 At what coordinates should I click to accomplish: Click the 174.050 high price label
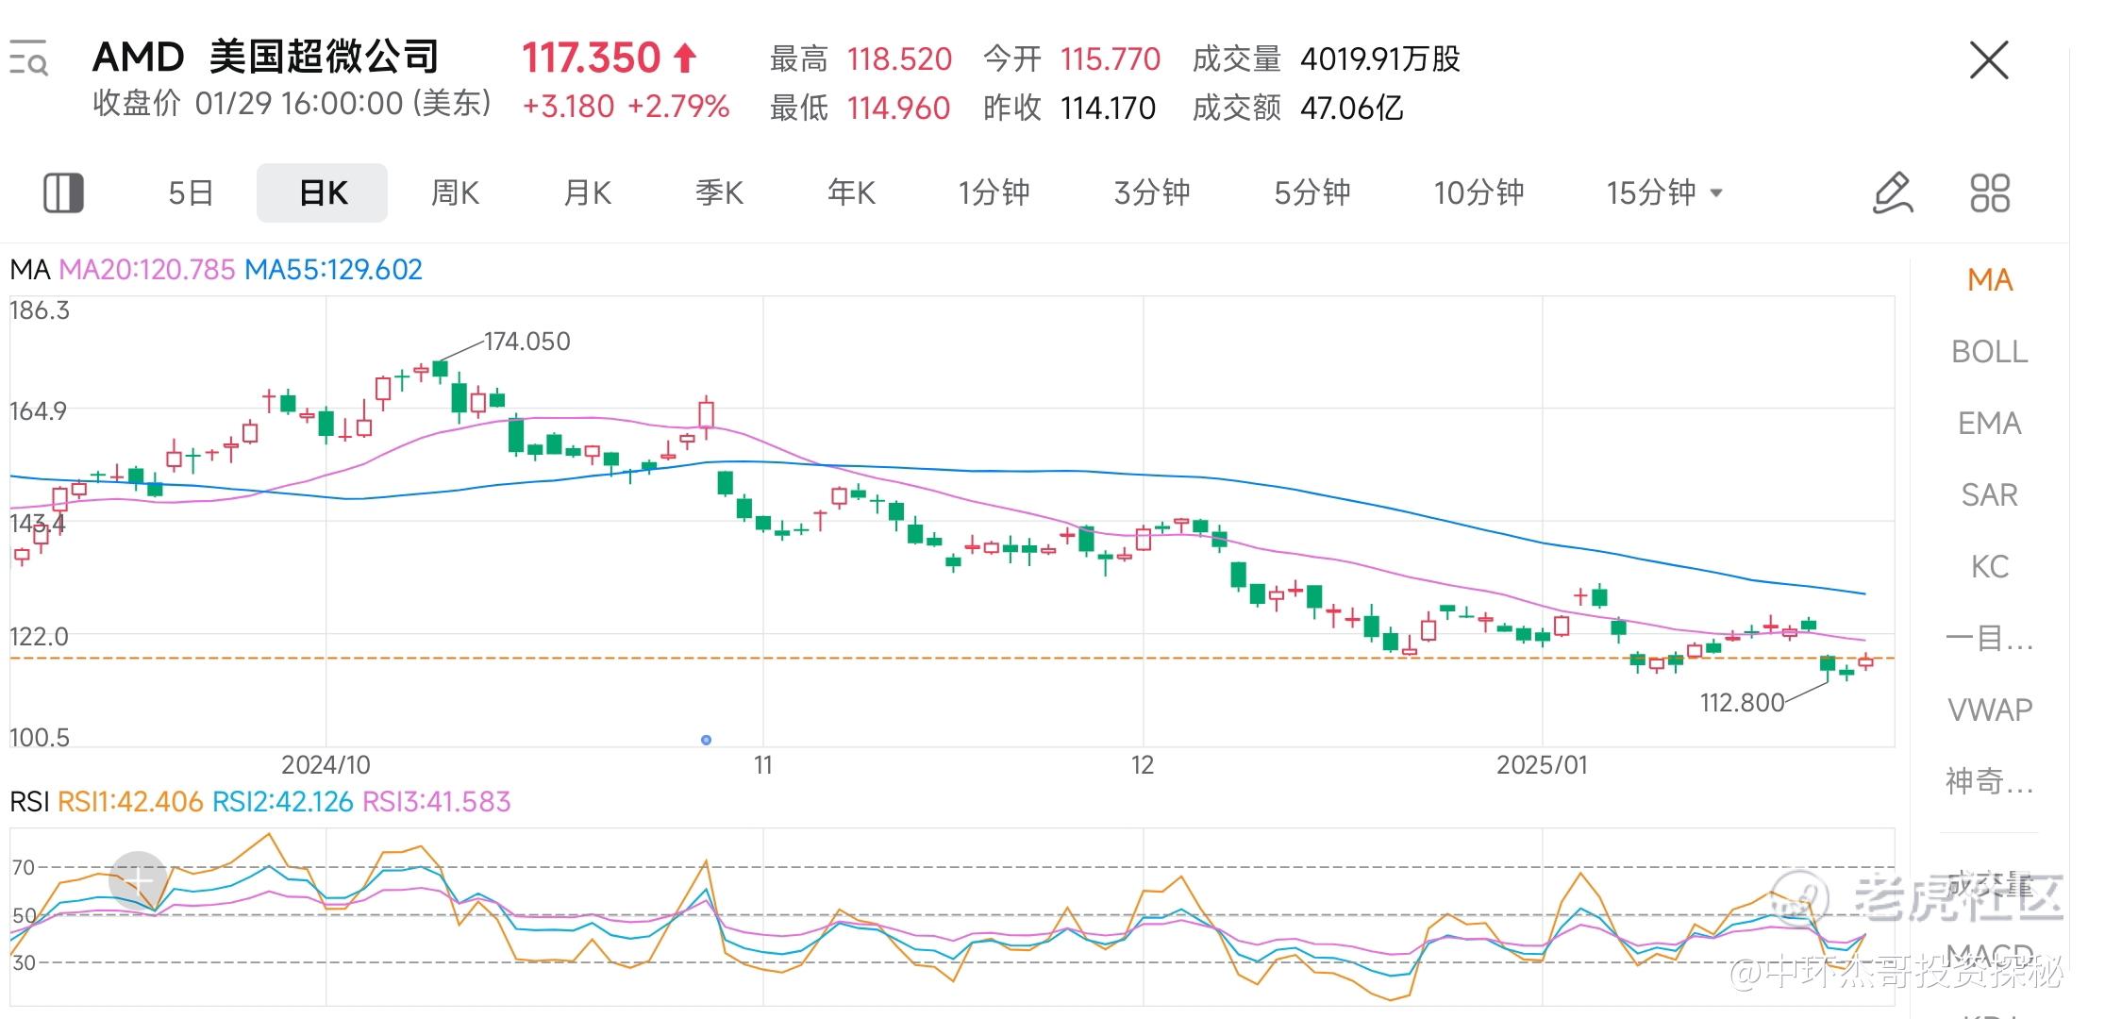pyautogui.click(x=526, y=342)
